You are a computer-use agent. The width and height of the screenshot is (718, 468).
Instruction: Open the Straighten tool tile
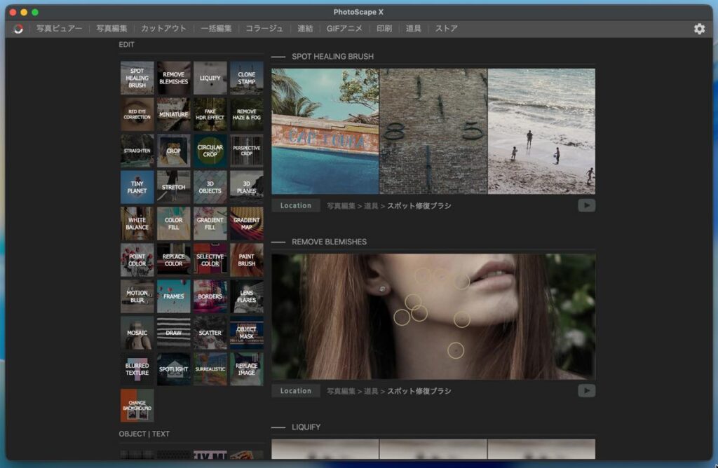[x=137, y=151]
